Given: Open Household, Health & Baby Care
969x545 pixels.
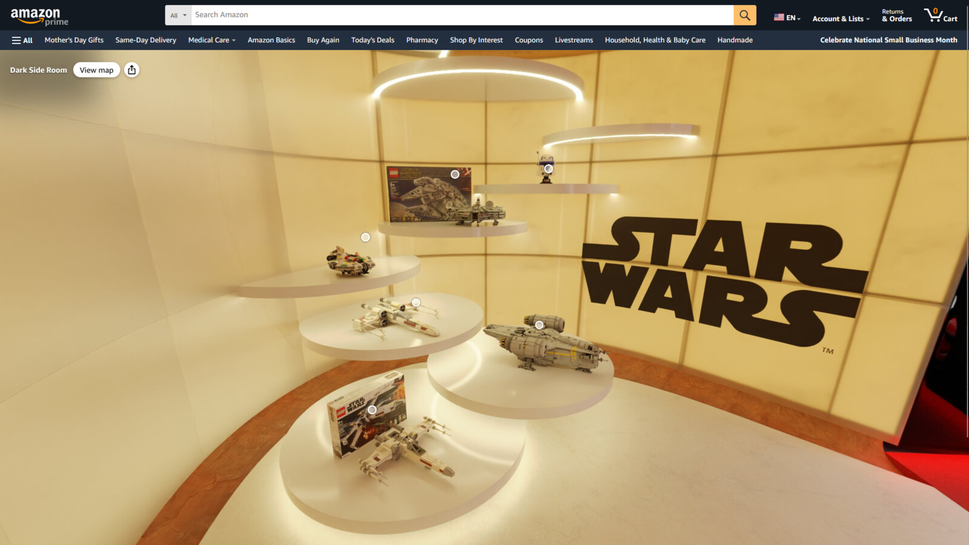Looking at the screenshot, I should pyautogui.click(x=655, y=40).
